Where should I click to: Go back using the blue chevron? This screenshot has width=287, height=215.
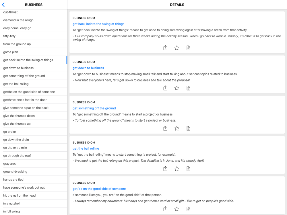3,5
